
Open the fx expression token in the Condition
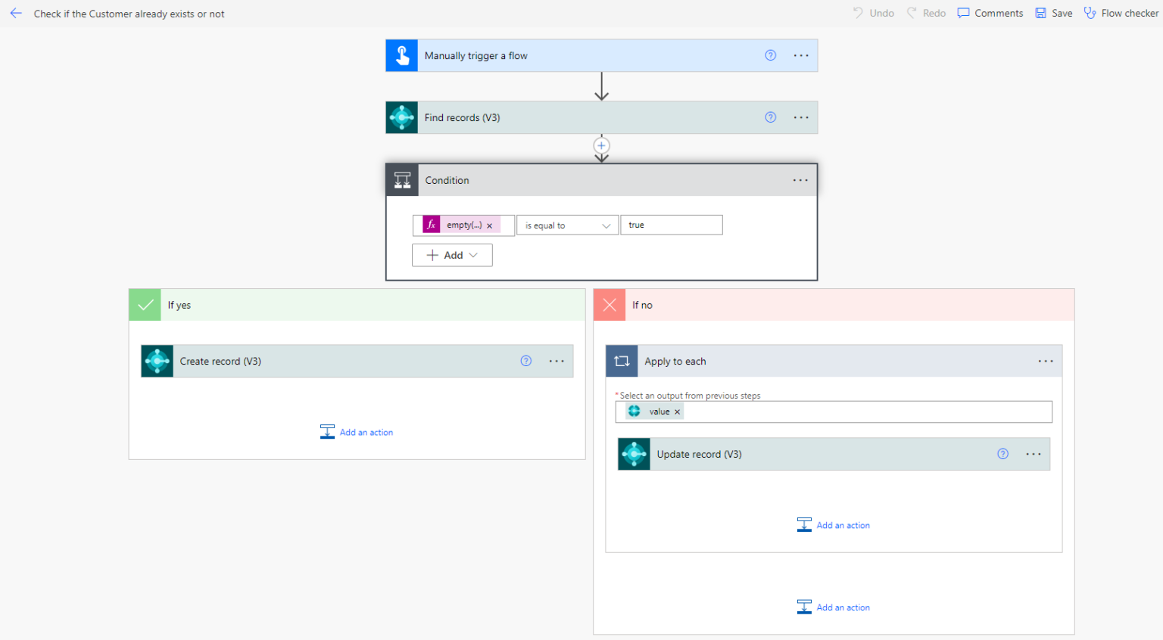430,225
